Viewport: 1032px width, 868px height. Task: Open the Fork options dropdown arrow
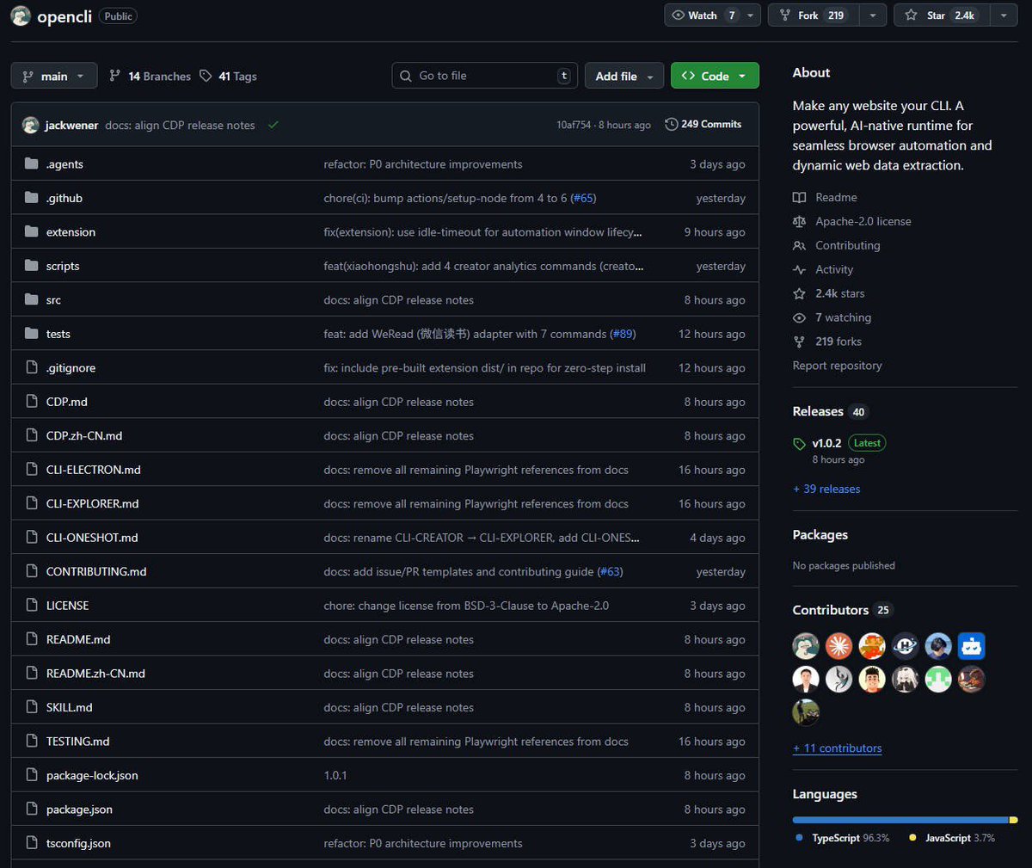pyautogui.click(x=873, y=15)
